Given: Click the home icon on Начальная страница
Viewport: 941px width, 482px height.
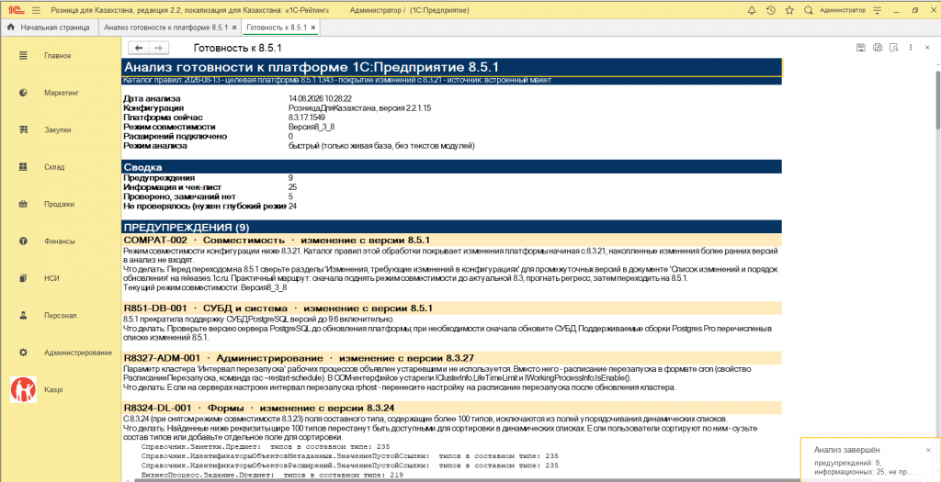Looking at the screenshot, I should [x=11, y=28].
